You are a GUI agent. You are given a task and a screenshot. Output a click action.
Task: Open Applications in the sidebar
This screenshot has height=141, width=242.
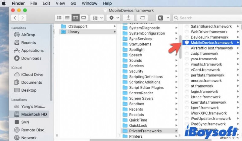[x=32, y=50]
